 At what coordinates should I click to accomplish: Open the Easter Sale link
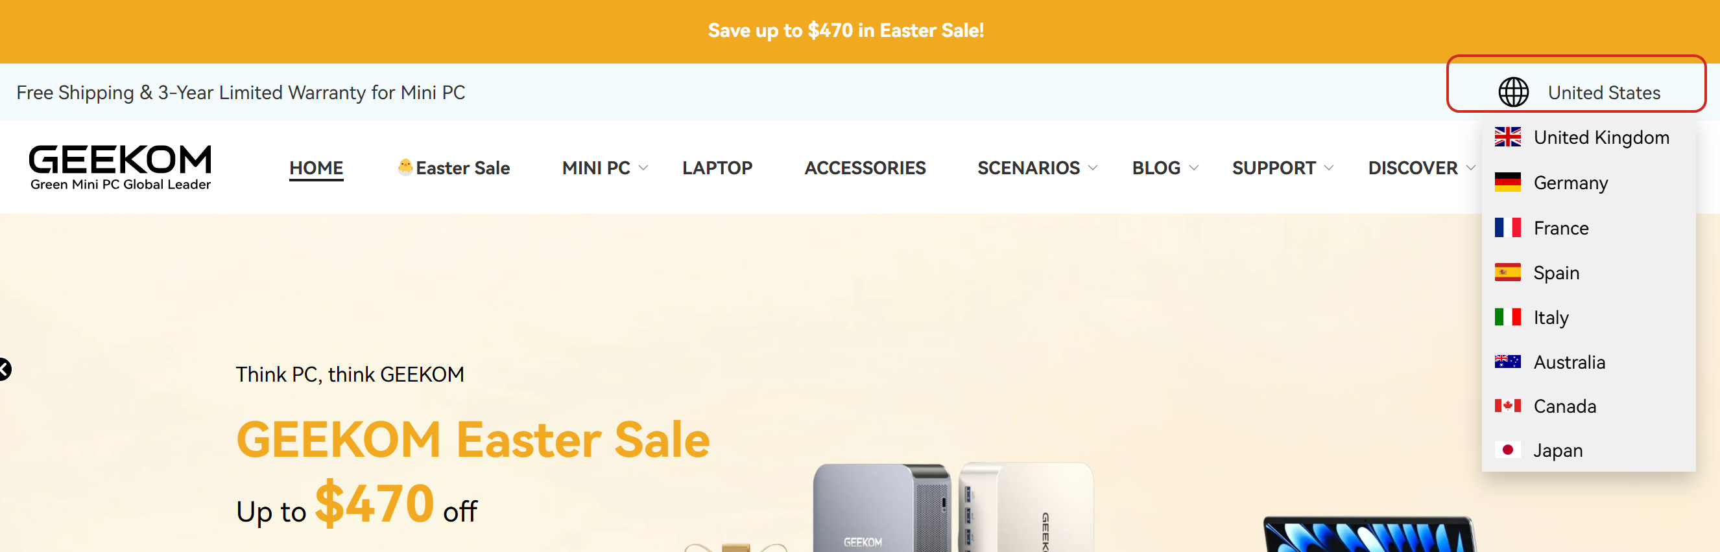tap(453, 168)
